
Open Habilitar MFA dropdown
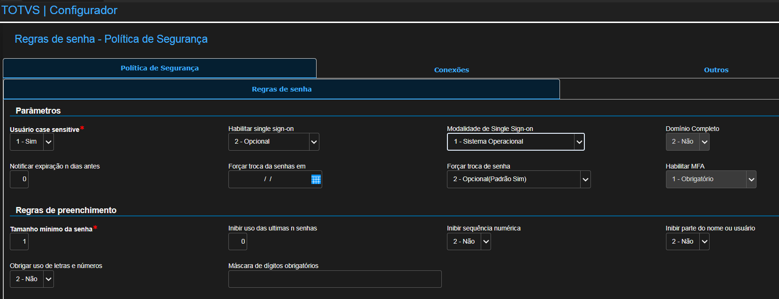751,179
